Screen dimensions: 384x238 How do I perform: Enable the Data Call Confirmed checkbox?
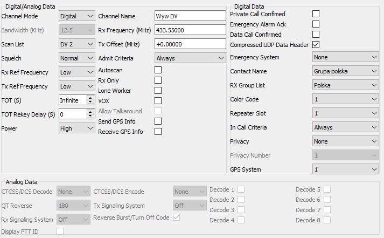click(316, 35)
